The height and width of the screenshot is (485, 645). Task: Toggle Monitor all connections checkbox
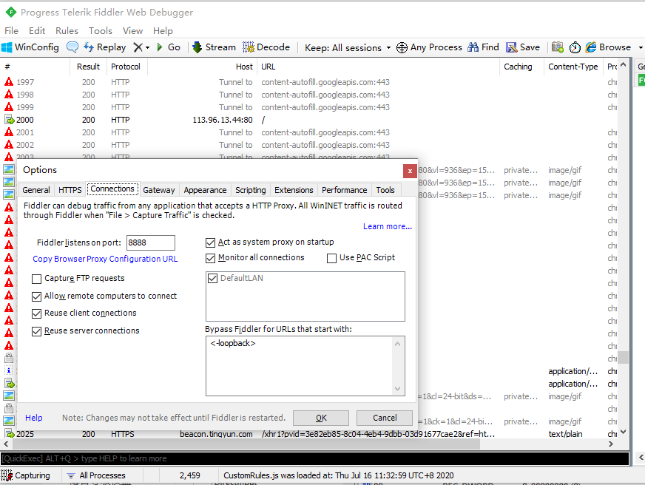coord(210,258)
